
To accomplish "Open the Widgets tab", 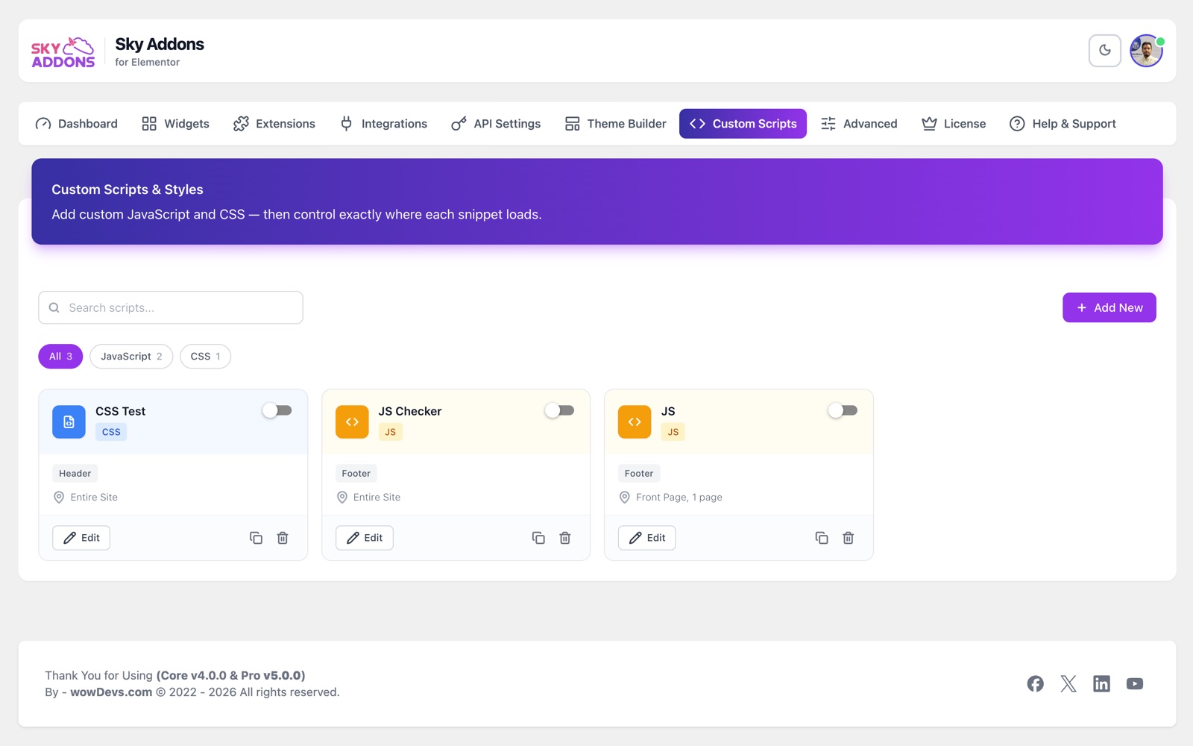I will tap(175, 124).
